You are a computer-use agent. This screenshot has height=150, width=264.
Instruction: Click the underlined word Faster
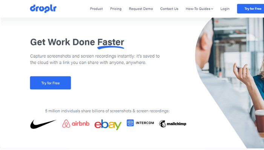tap(111, 42)
